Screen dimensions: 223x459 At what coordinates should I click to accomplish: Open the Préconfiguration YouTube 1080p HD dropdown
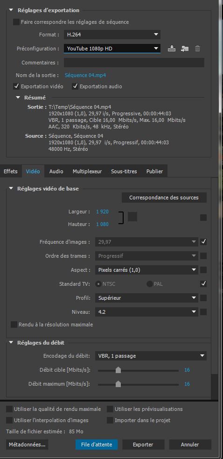[x=112, y=49]
